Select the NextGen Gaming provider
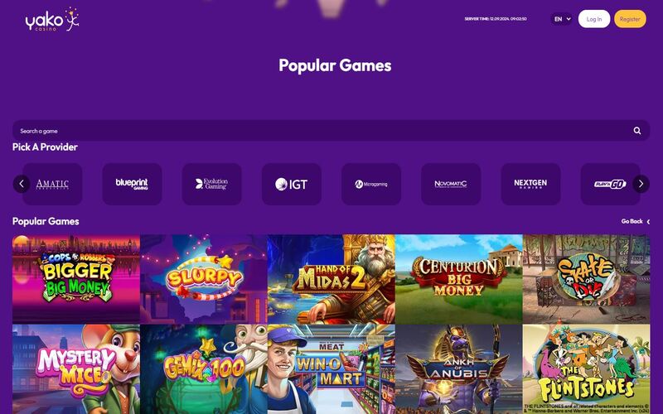Screen dimensions: 663x414 coord(530,184)
